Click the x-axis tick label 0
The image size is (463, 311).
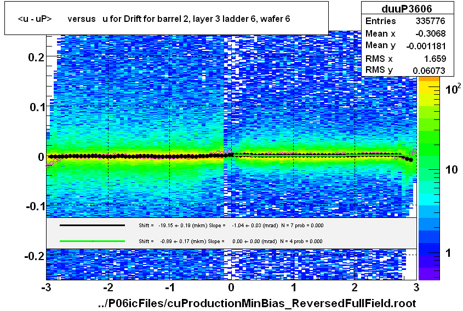pyautogui.click(x=231, y=287)
